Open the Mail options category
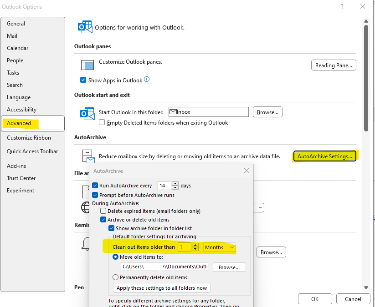 coord(33,36)
